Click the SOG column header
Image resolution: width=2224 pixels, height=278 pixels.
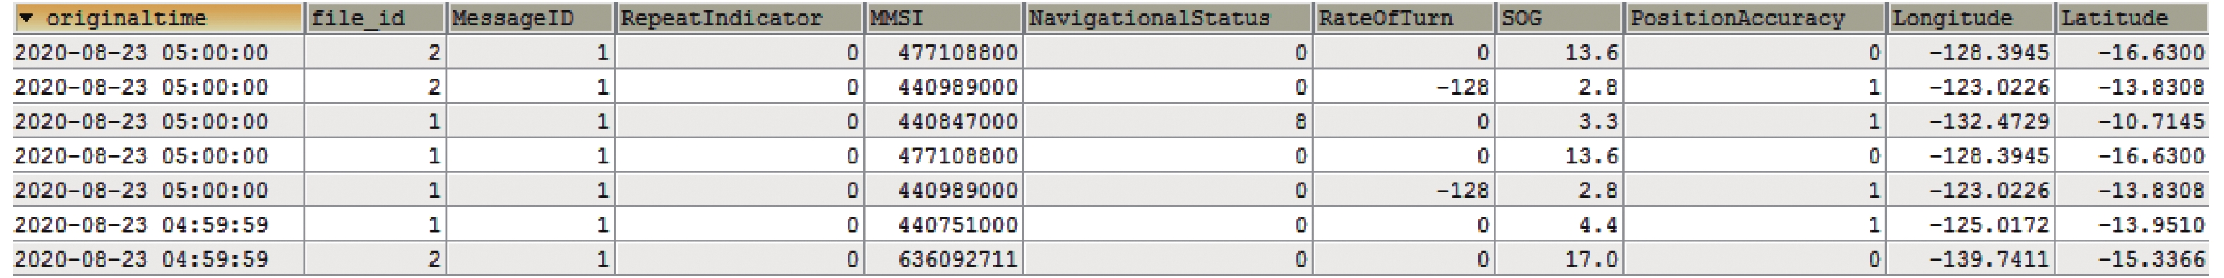coord(1559,18)
